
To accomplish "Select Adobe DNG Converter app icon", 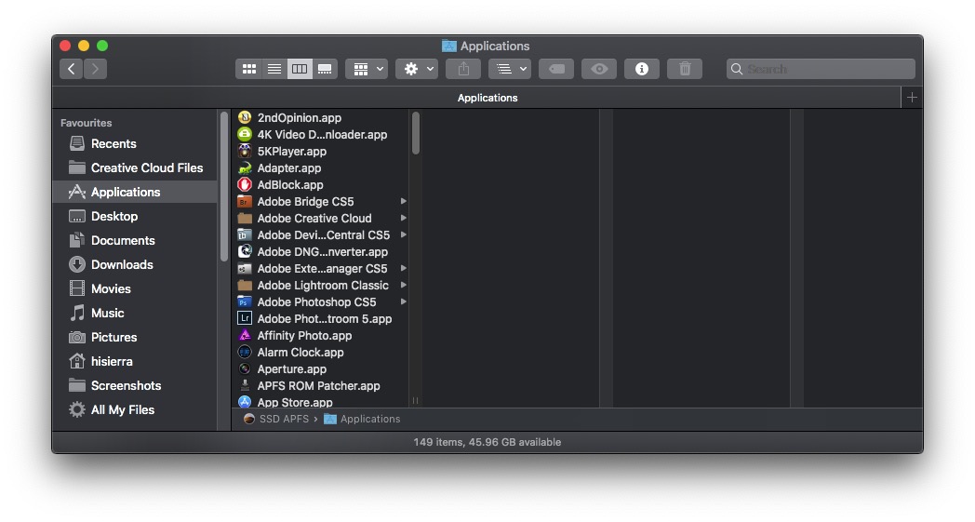I will 245,251.
